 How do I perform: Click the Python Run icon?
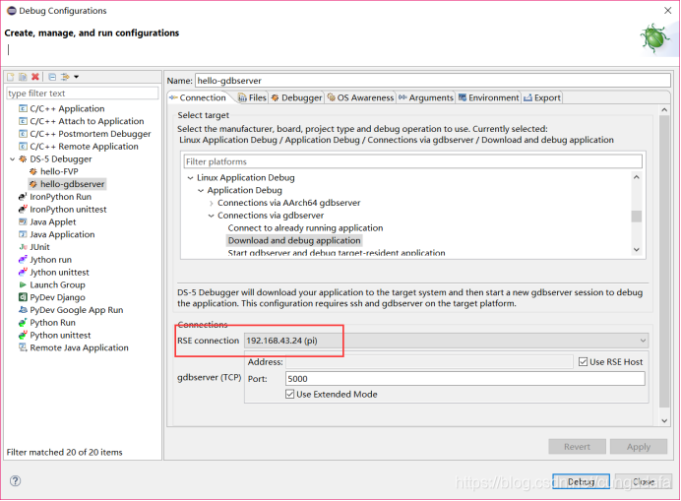coord(23,323)
